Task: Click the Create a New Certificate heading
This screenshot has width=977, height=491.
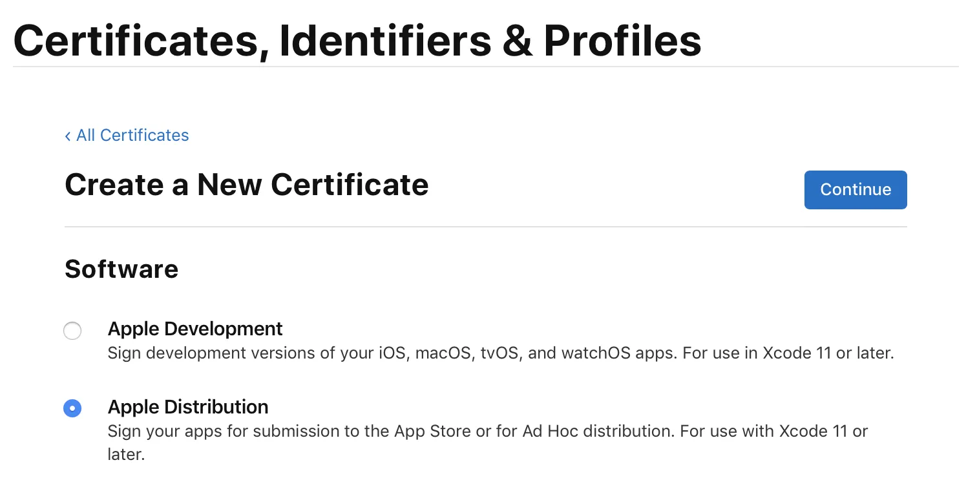Action: click(246, 185)
